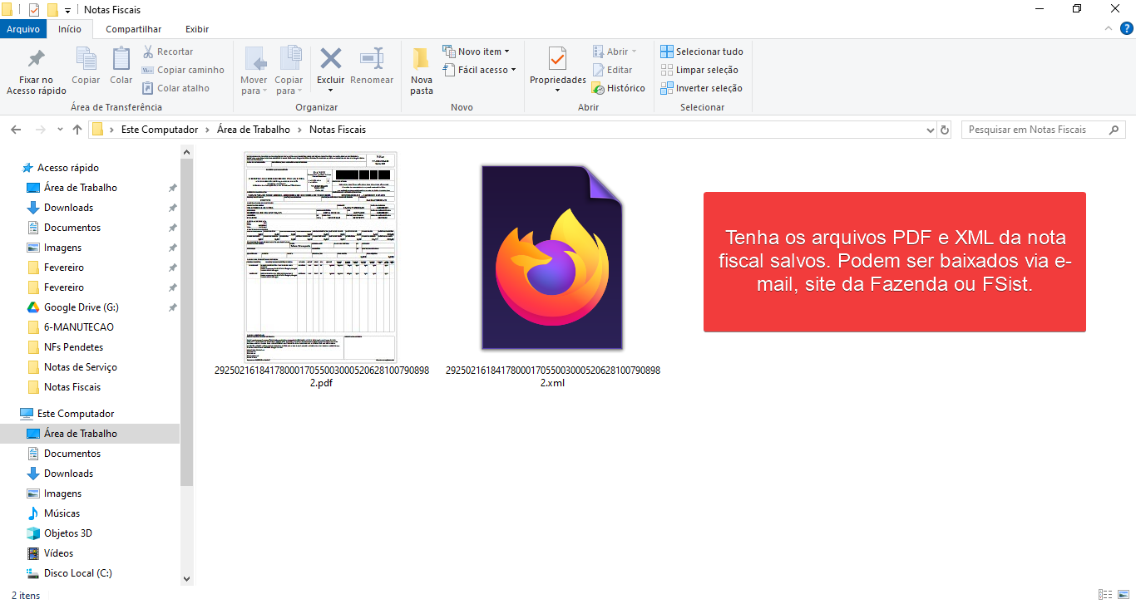1136x604 pixels.
Task: Open the Compartilhar ribbon tab
Action: point(133,29)
